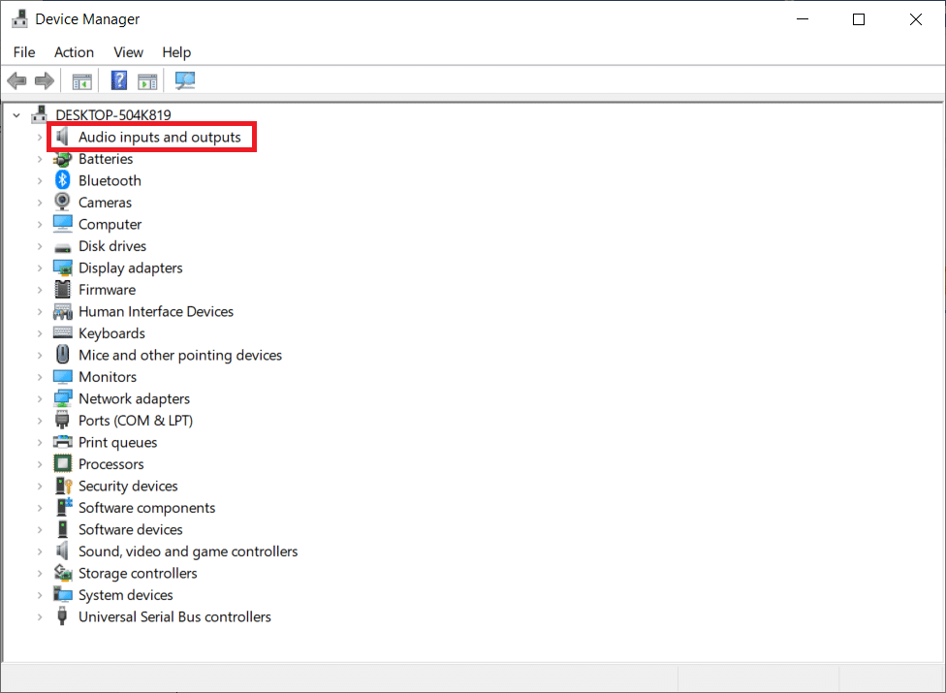Click the Mice and other pointing devices icon
Image resolution: width=946 pixels, height=693 pixels.
click(x=63, y=355)
